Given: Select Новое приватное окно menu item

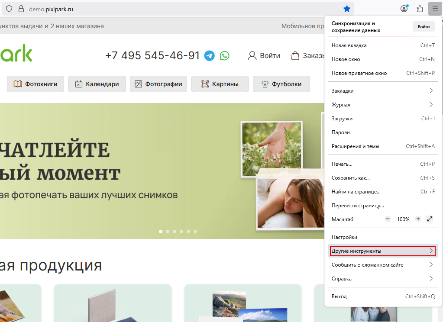Looking at the screenshot, I should click(x=383, y=73).
